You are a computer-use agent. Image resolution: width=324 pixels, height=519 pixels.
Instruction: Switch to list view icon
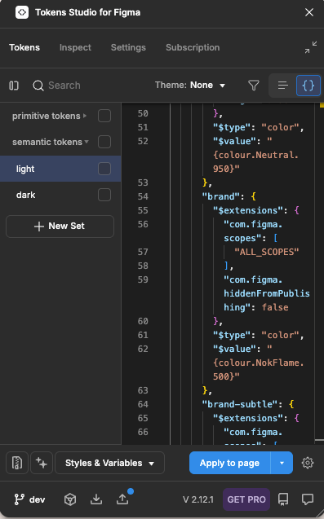point(283,86)
